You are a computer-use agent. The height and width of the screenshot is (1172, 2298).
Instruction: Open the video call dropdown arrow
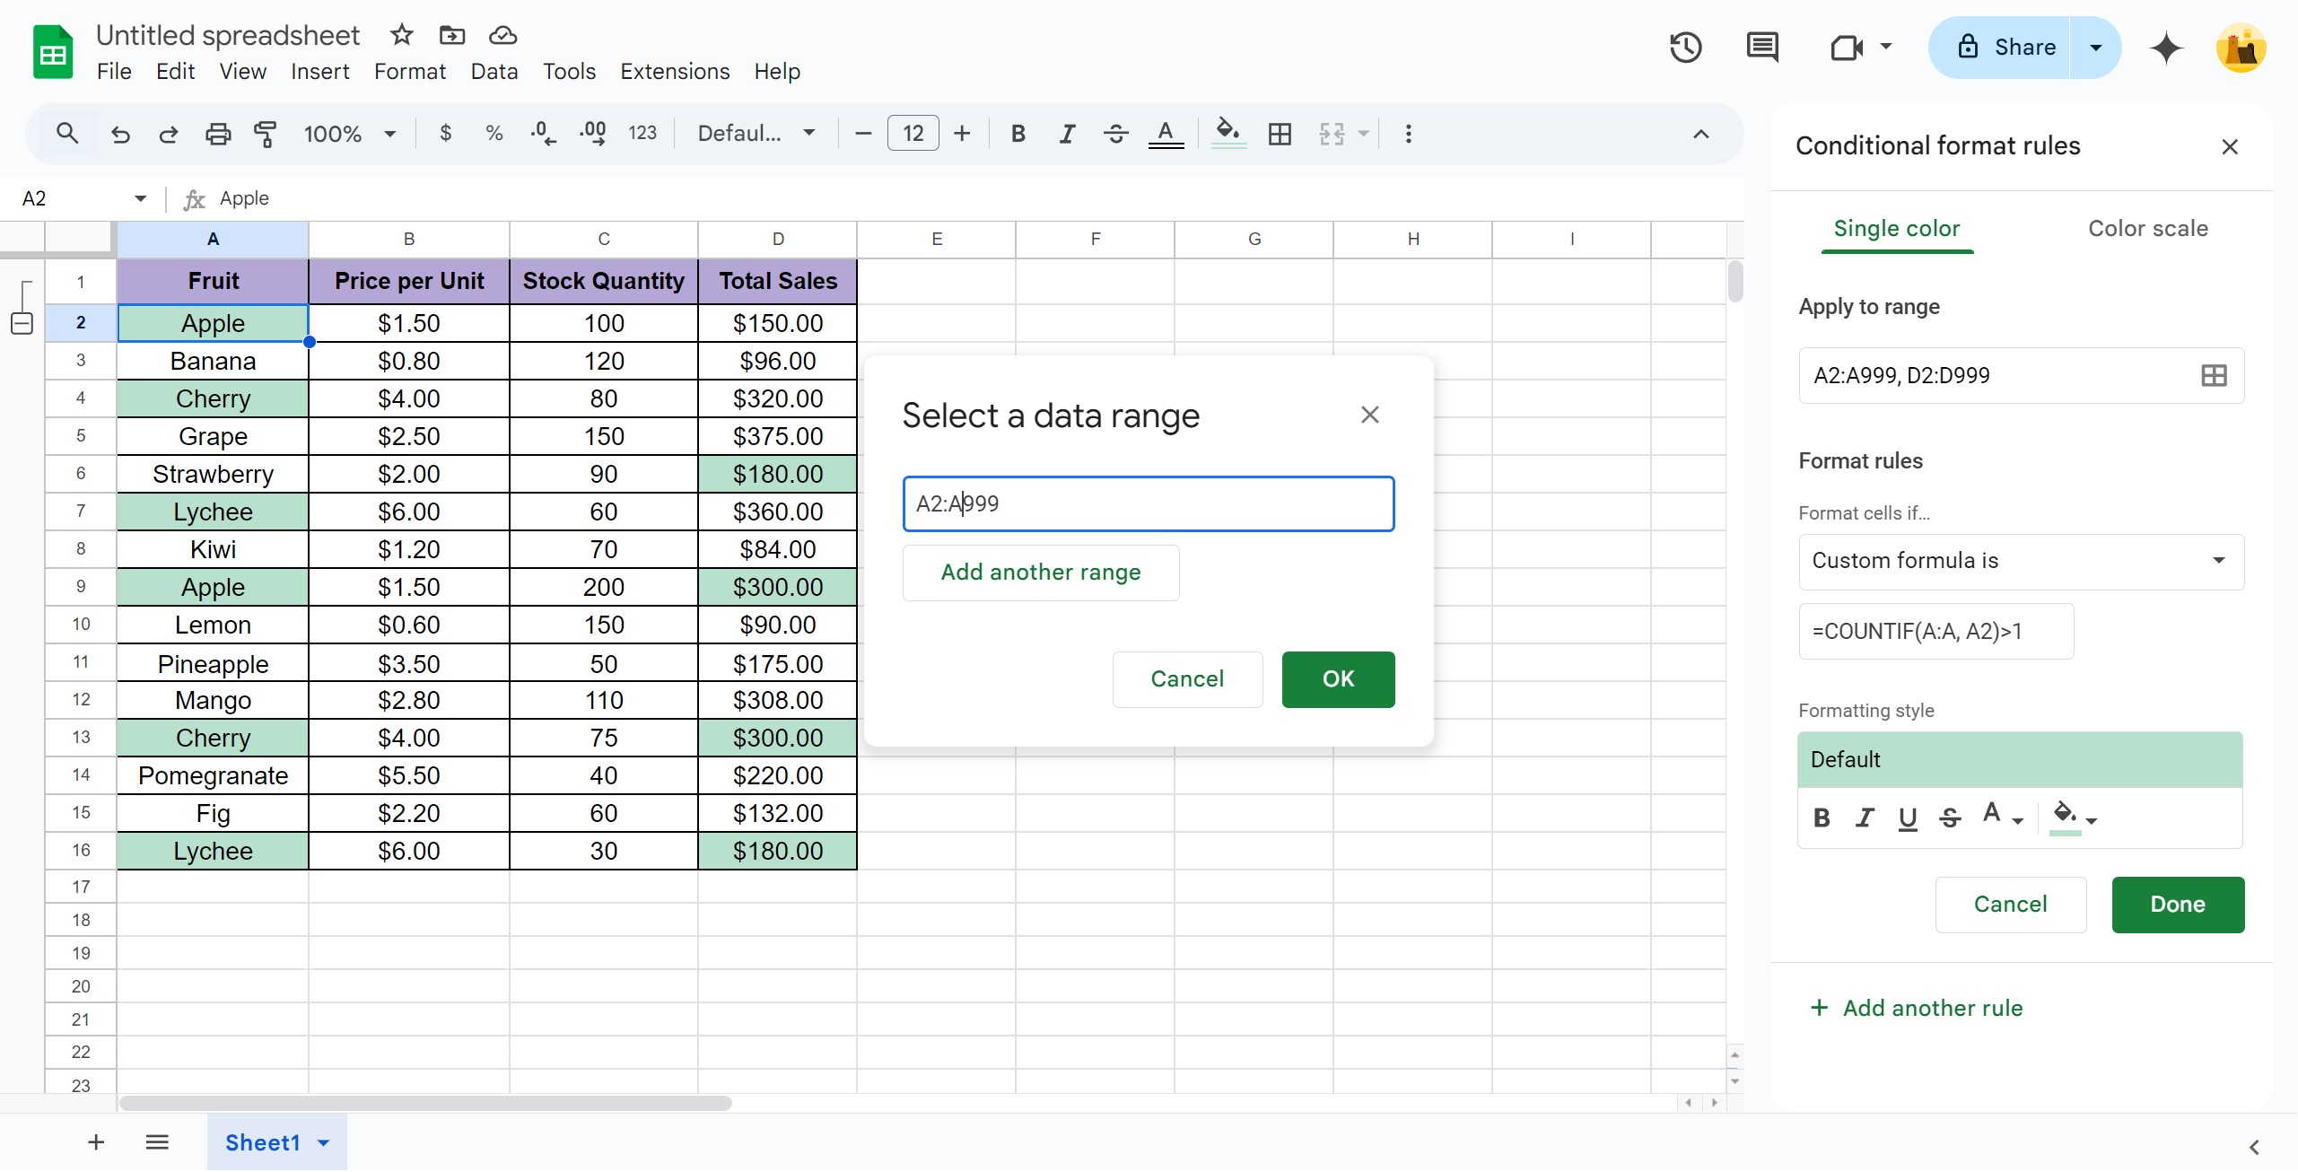[1886, 47]
